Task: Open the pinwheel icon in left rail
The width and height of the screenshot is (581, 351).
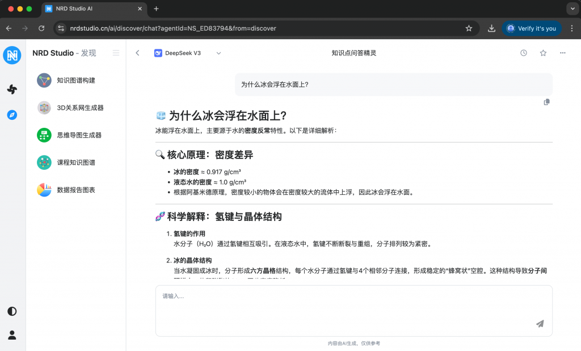Action: point(12,89)
